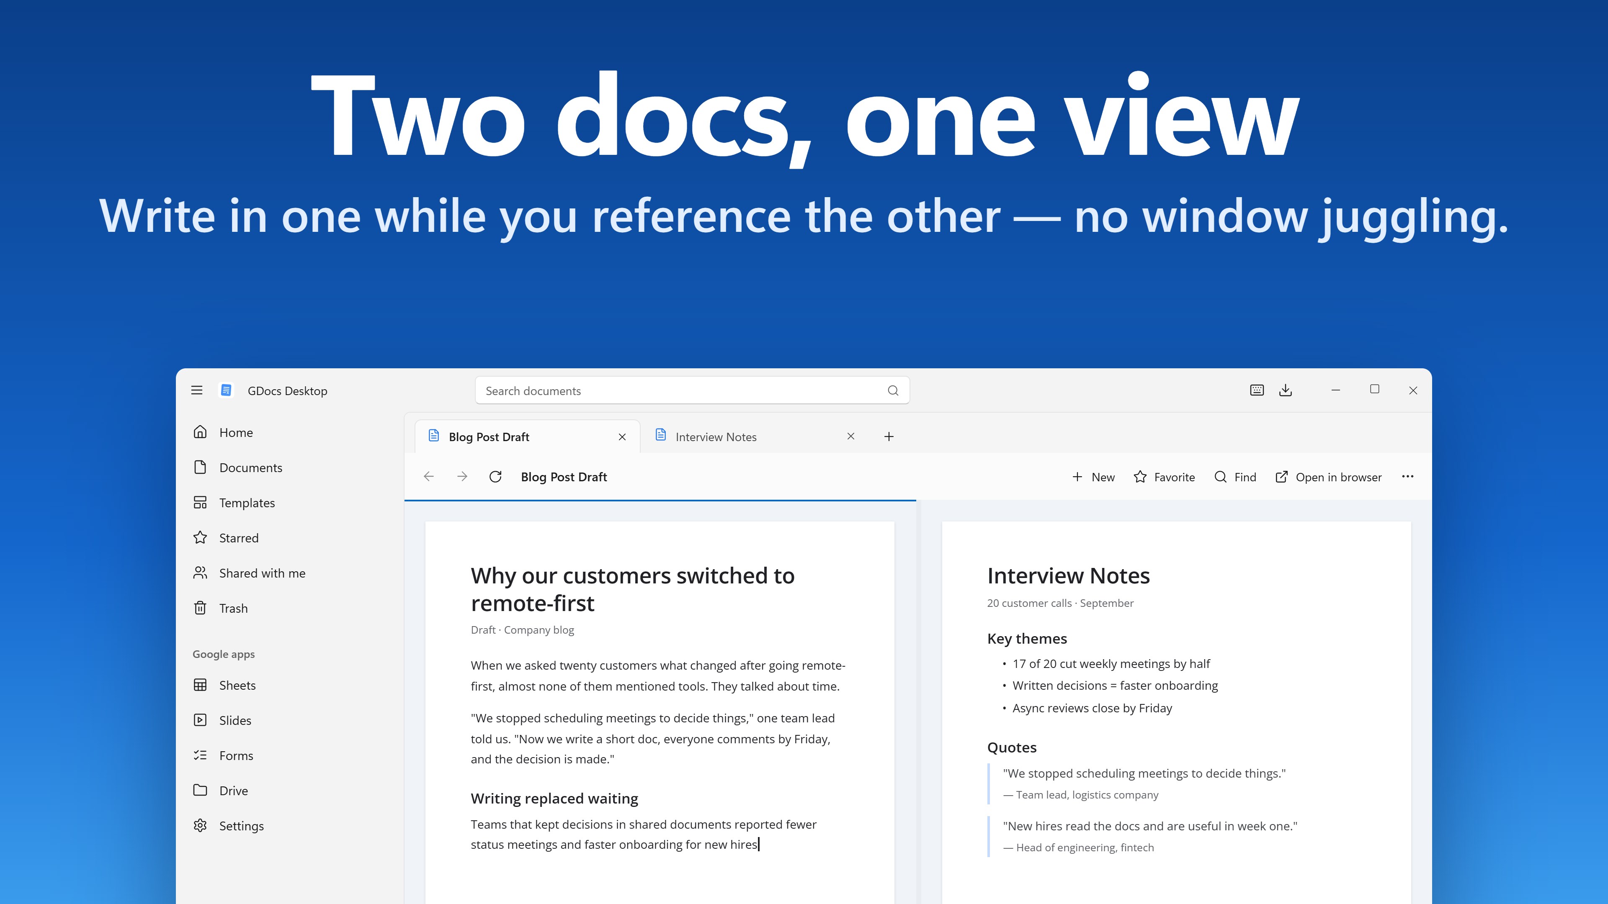Screen dimensions: 1608x904
Task: Click the 'Blog Post Draft' toolbar title
Action: point(564,477)
